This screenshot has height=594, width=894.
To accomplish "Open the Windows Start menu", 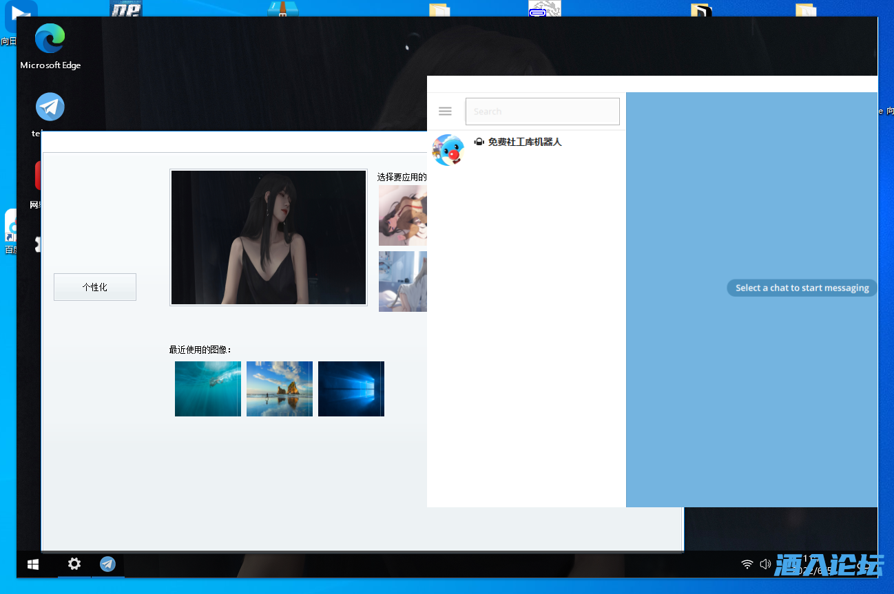I will pyautogui.click(x=33, y=564).
